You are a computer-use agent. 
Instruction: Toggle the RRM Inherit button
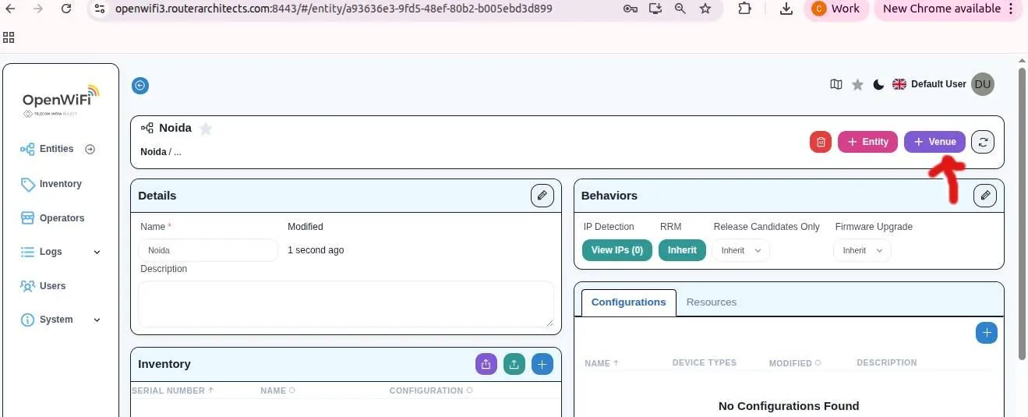pyautogui.click(x=682, y=250)
